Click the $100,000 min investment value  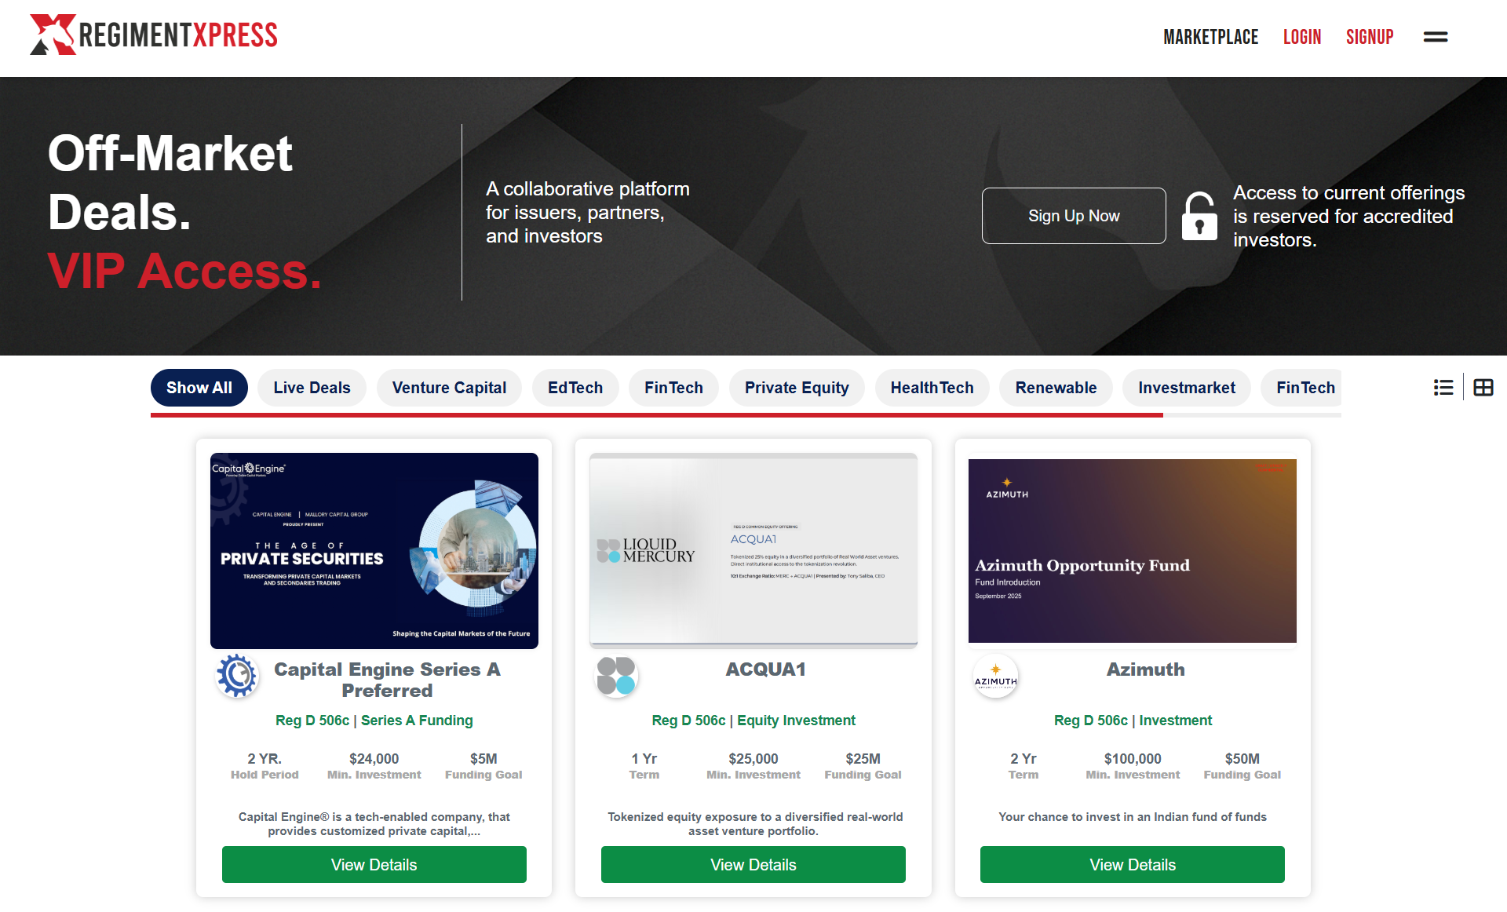point(1133,759)
